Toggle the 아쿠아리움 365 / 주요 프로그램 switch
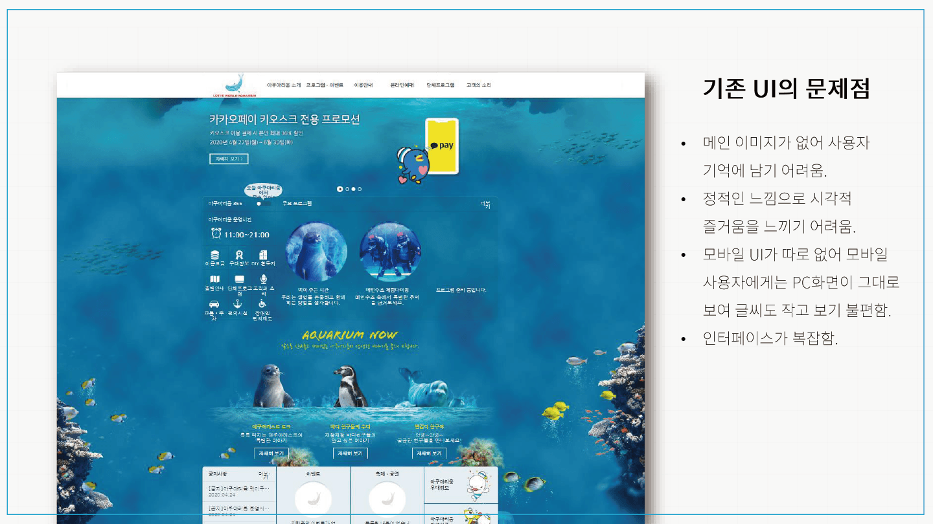This screenshot has width=933, height=524. 263,203
